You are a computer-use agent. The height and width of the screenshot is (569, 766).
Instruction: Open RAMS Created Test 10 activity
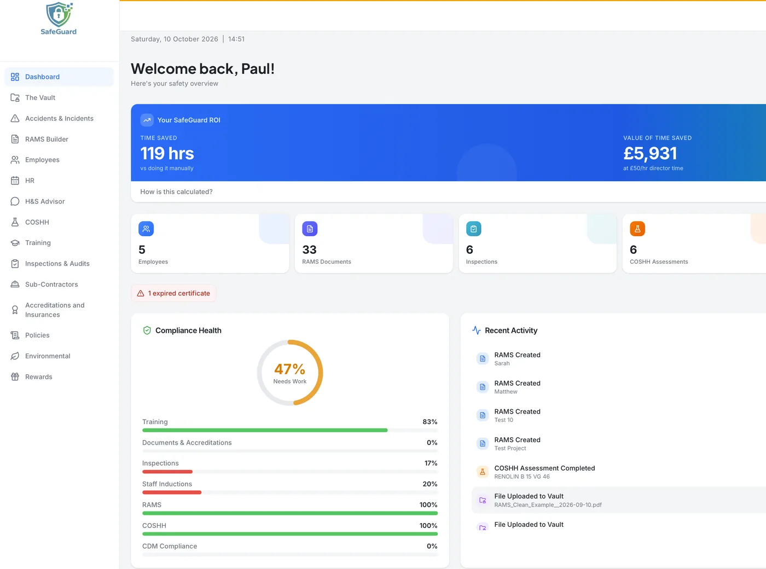(619, 416)
